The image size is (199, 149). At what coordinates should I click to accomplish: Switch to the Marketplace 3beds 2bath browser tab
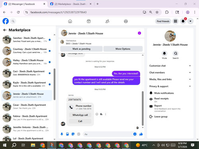click(71, 4)
